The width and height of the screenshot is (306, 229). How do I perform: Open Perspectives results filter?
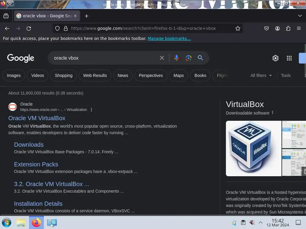[x=151, y=75]
